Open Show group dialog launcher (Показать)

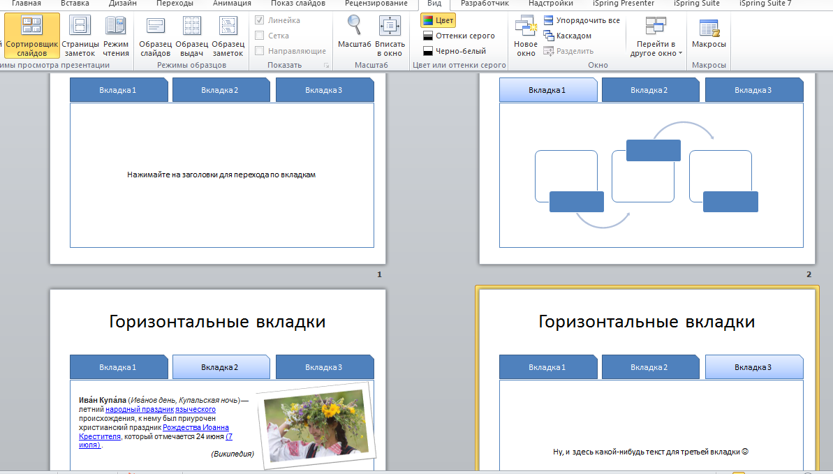(x=326, y=66)
